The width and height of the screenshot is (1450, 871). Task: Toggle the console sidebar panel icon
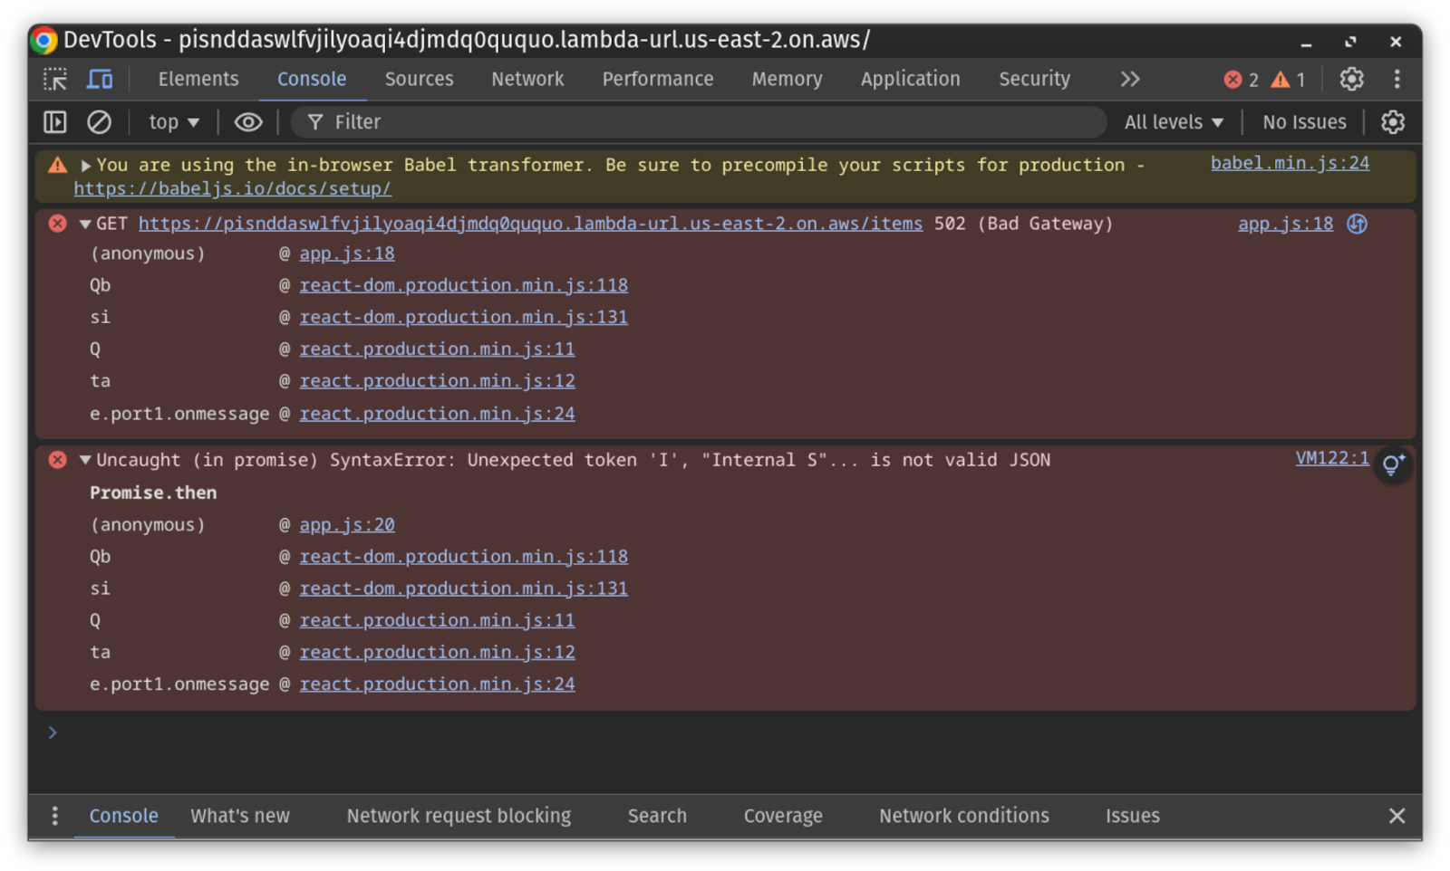pos(55,122)
